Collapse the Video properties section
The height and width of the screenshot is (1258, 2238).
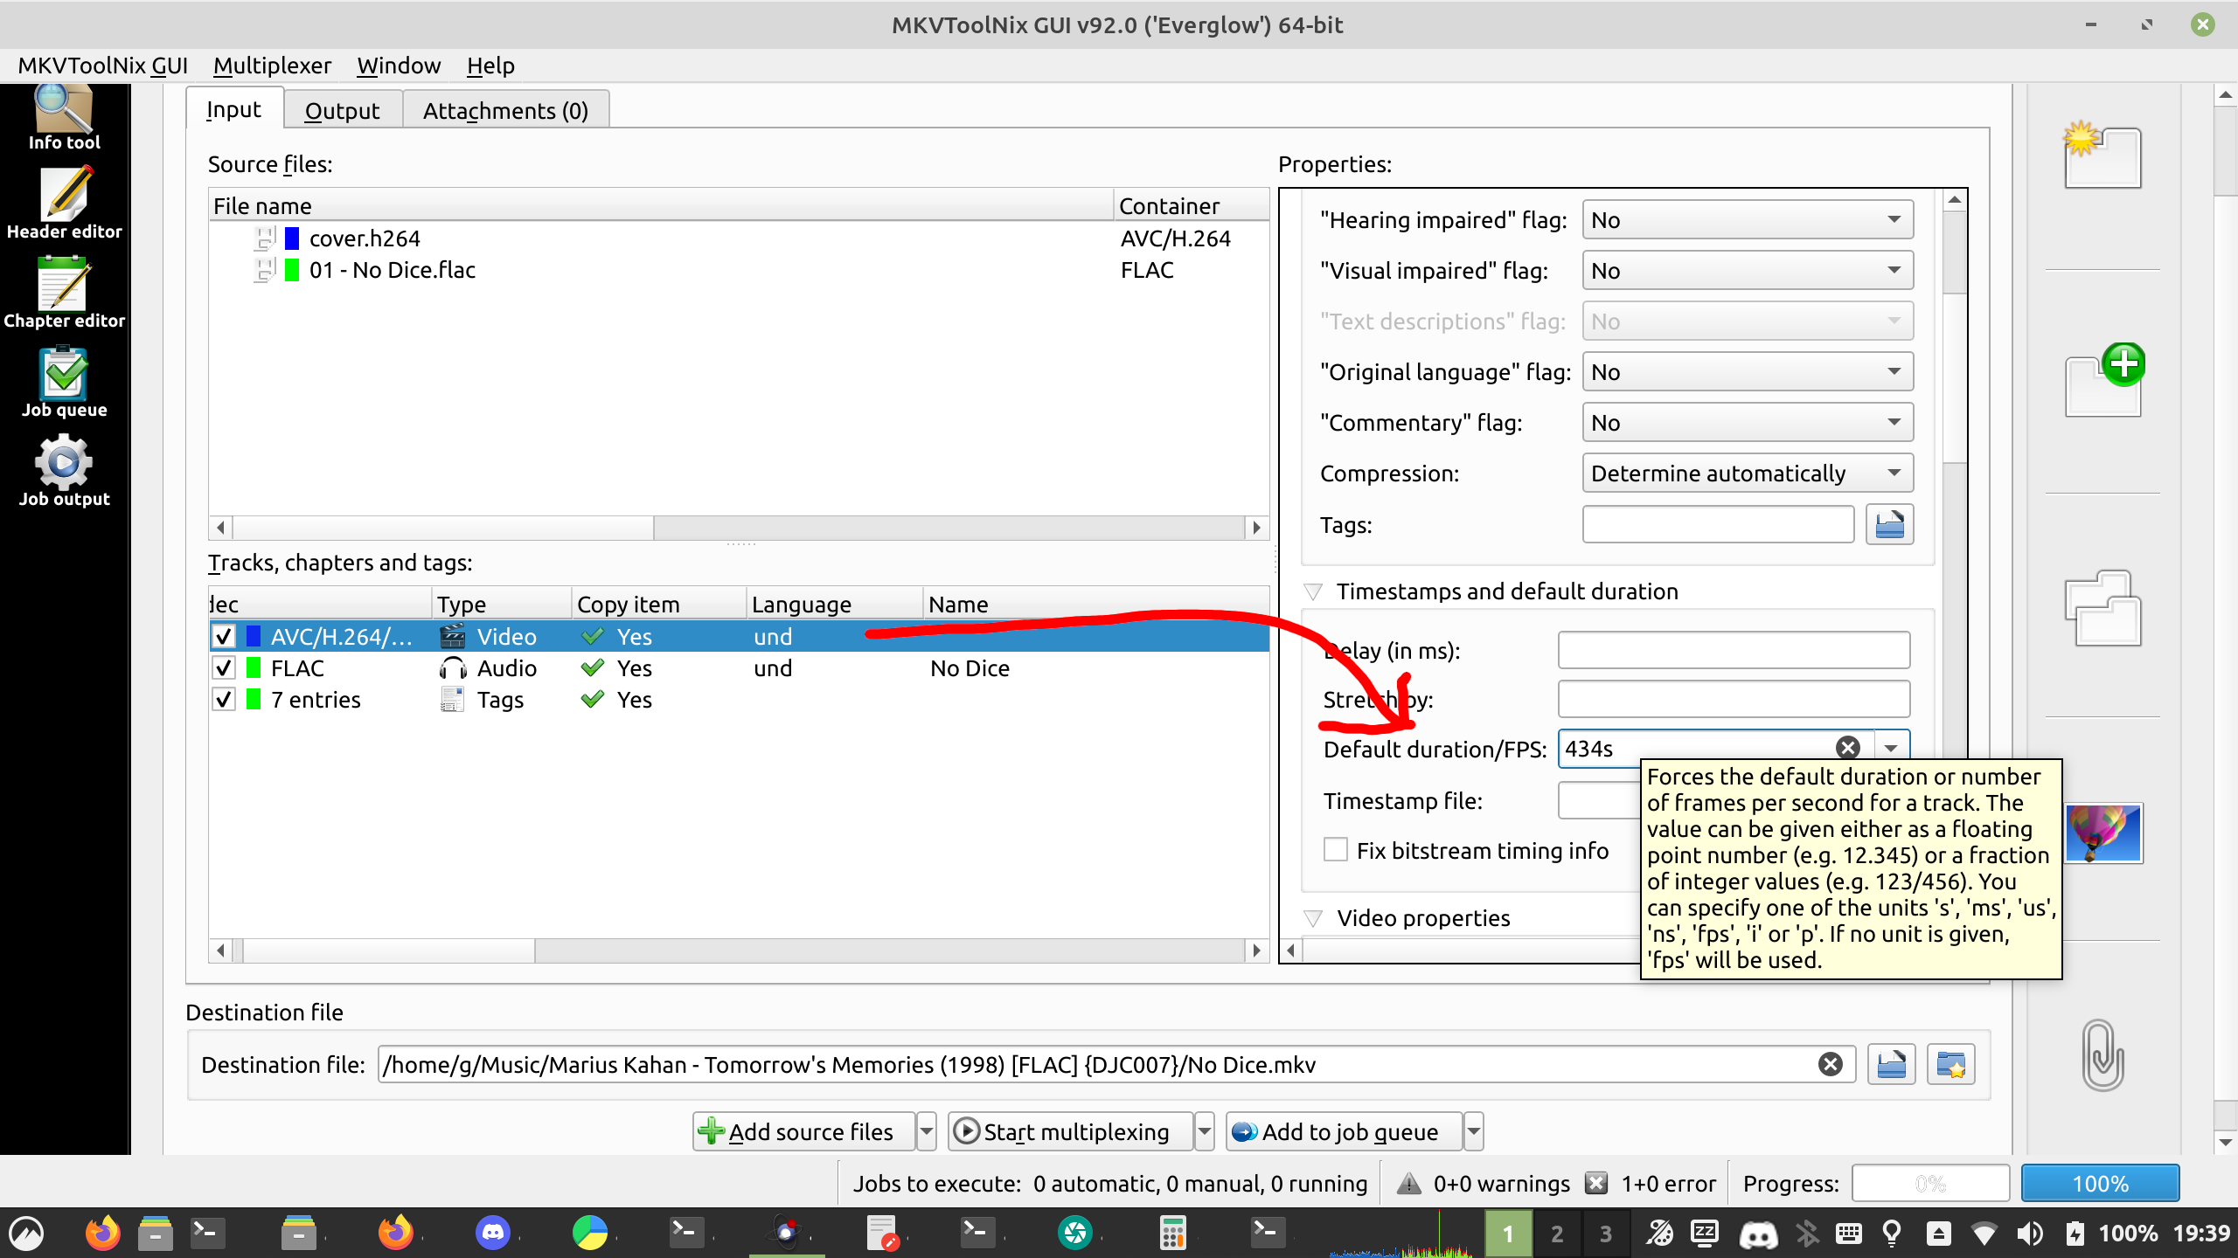(x=1312, y=918)
